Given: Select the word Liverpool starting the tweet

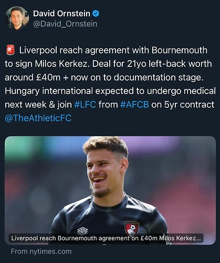Looking at the screenshot, I should (x=38, y=50).
